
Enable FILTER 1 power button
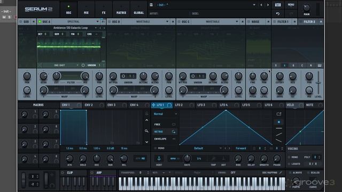pyautogui.click(x=275, y=22)
